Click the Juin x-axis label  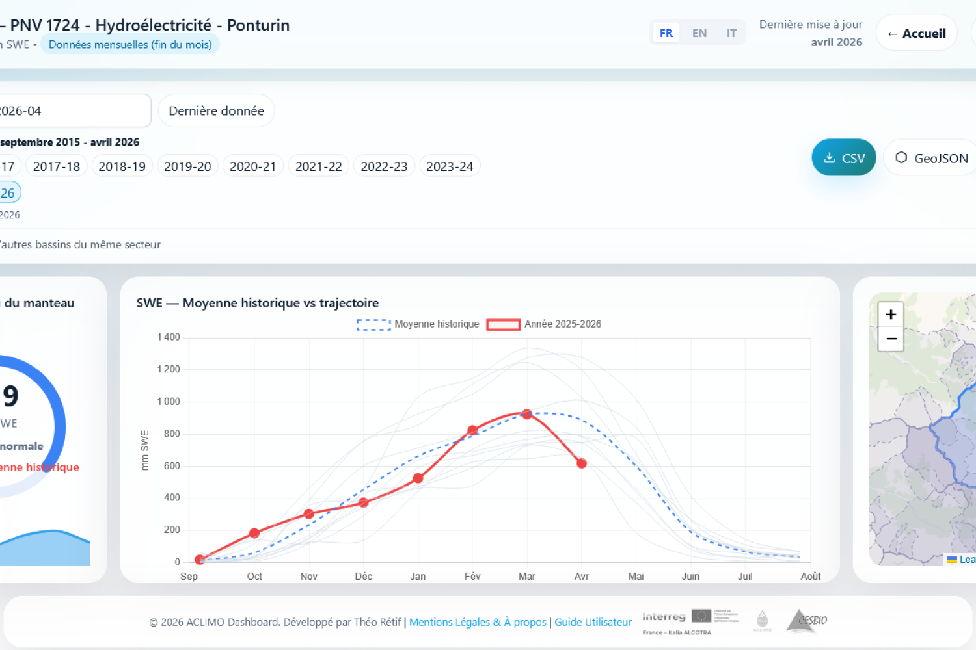click(690, 576)
